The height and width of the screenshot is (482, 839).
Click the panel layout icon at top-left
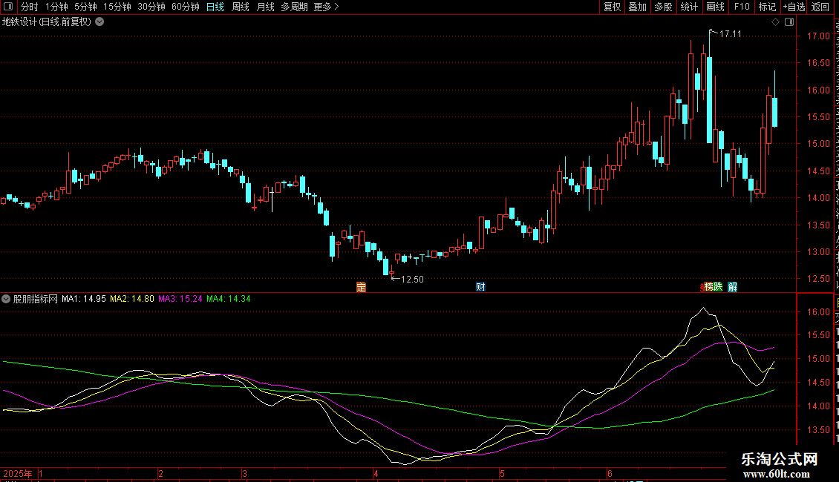click(8, 7)
